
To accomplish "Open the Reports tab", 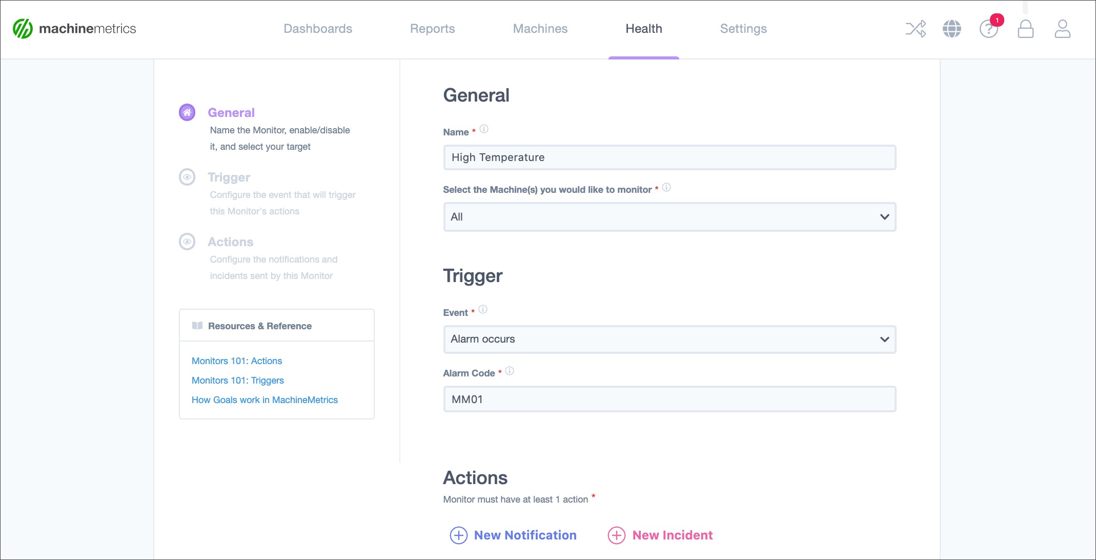I will pos(433,29).
